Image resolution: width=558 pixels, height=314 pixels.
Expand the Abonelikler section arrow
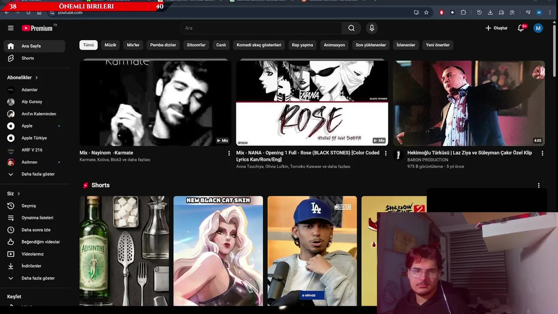[x=37, y=78]
